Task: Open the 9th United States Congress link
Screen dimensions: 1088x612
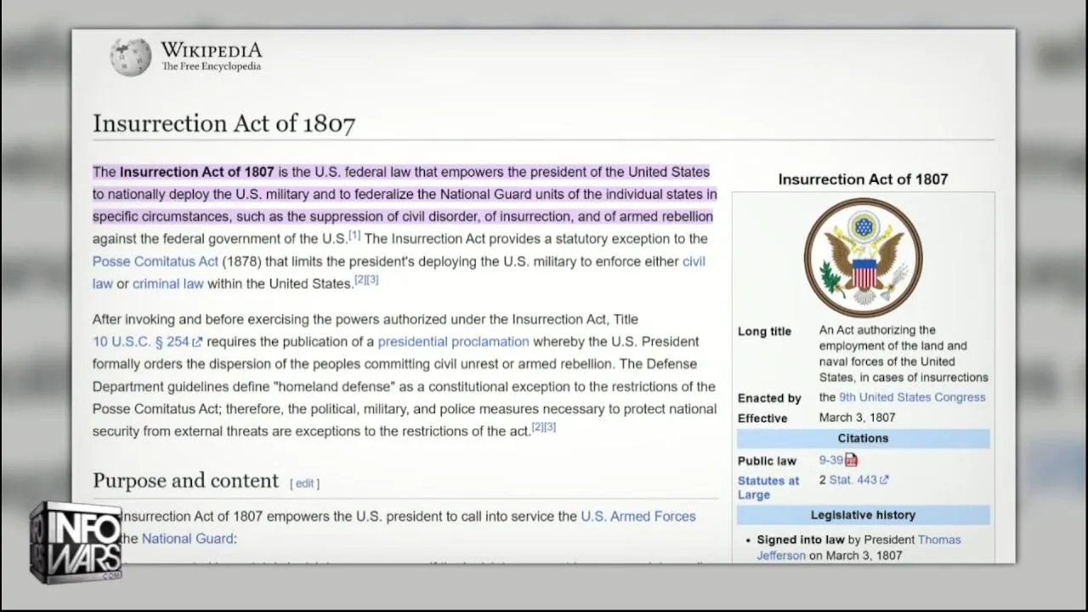Action: click(x=912, y=397)
